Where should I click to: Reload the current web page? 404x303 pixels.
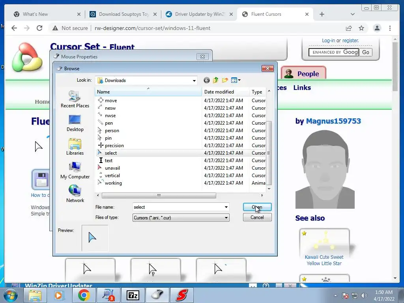coord(39,28)
